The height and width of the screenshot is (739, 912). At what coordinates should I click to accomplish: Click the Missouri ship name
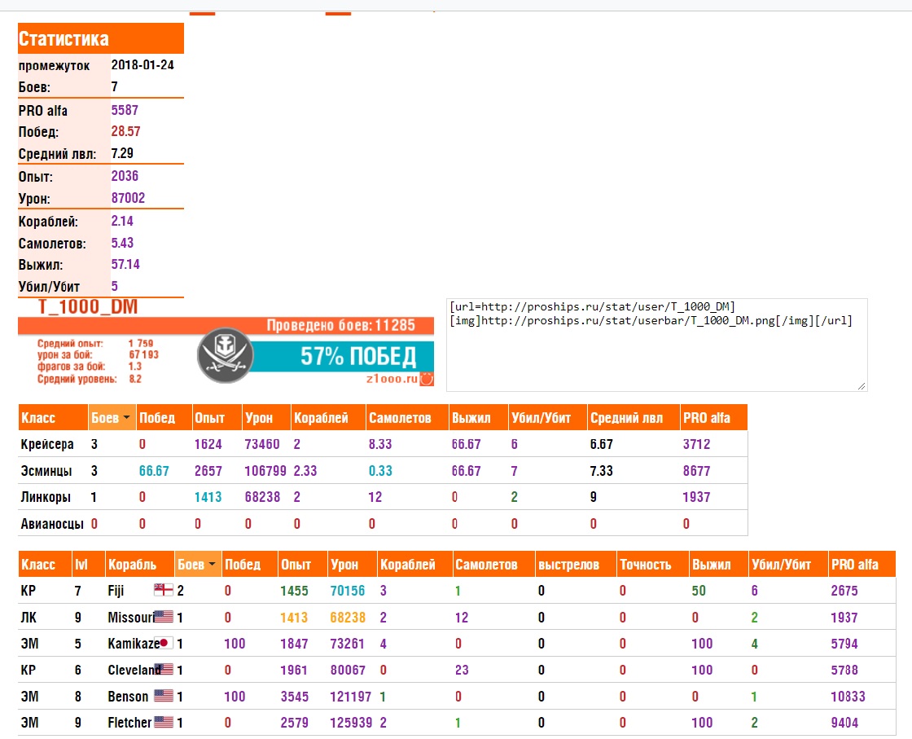131,618
